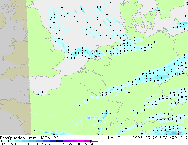Click the legend arrow tip above 50 mm
This screenshot has width=188, height=145.
94,141
